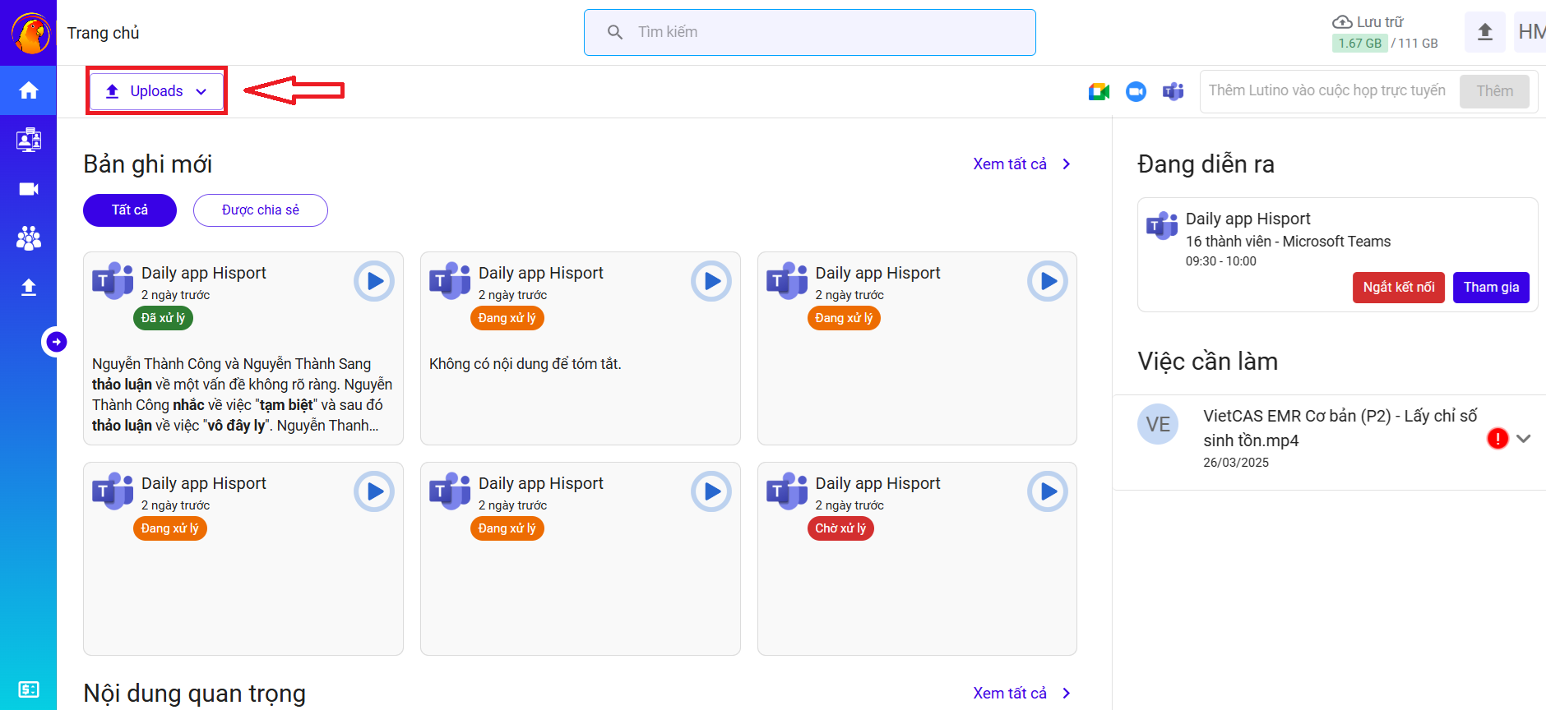Screen dimensions: 1546x710
Task: Click the online meeting link input field
Action: [x=1327, y=90]
